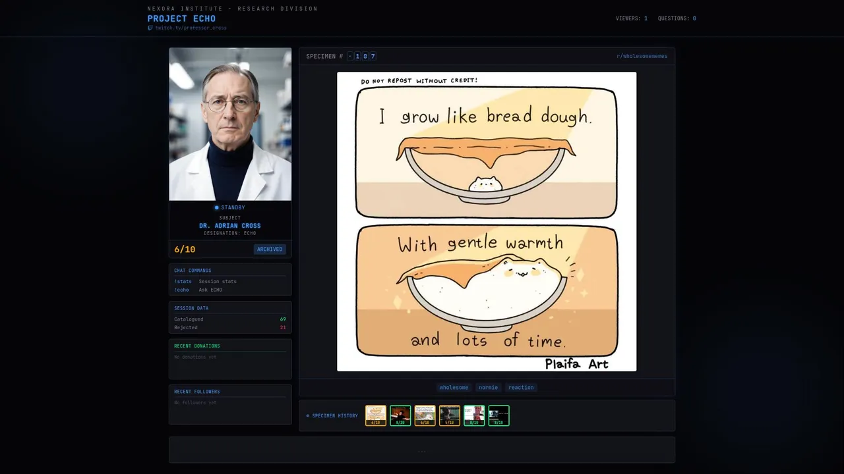Click the 'No donations yet' text
This screenshot has width=844, height=474.
coord(195,357)
